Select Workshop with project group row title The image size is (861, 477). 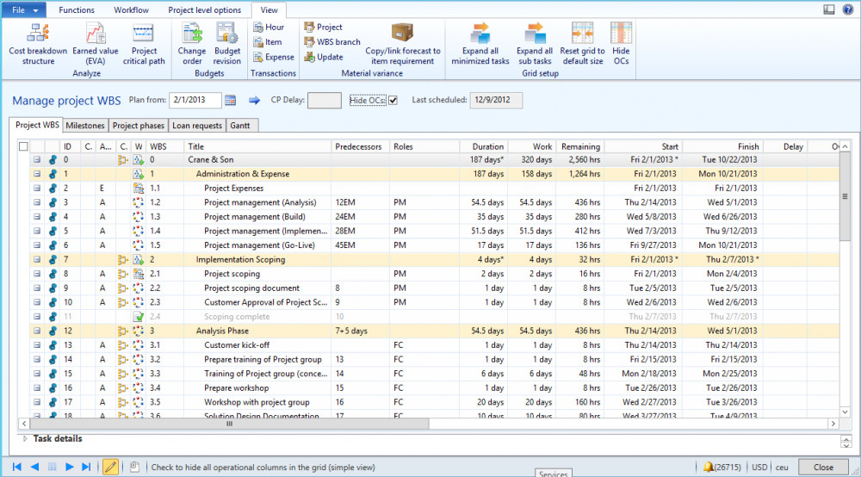257,402
